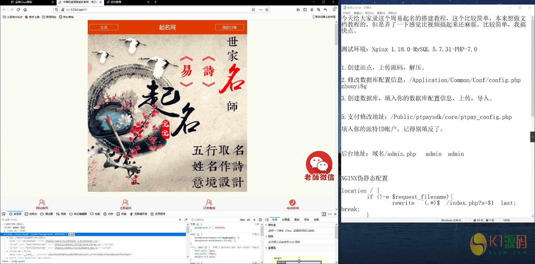Toggle print media simulation icon

(260, 220)
